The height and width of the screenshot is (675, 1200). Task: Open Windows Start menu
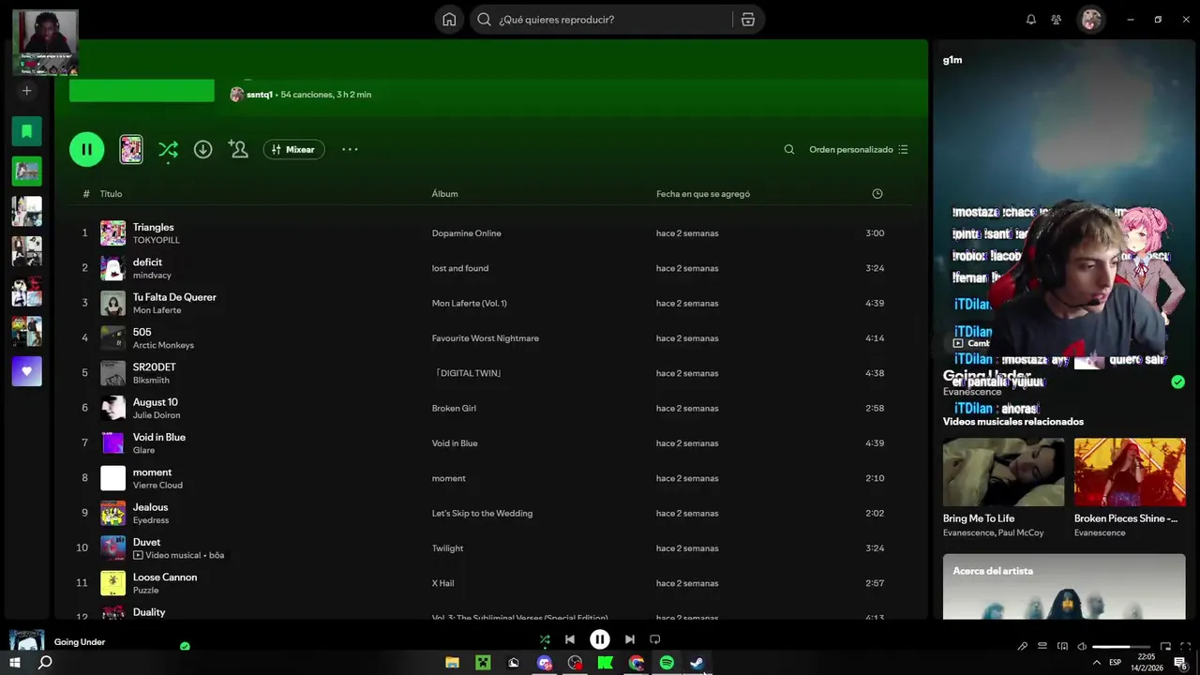pos(15,663)
